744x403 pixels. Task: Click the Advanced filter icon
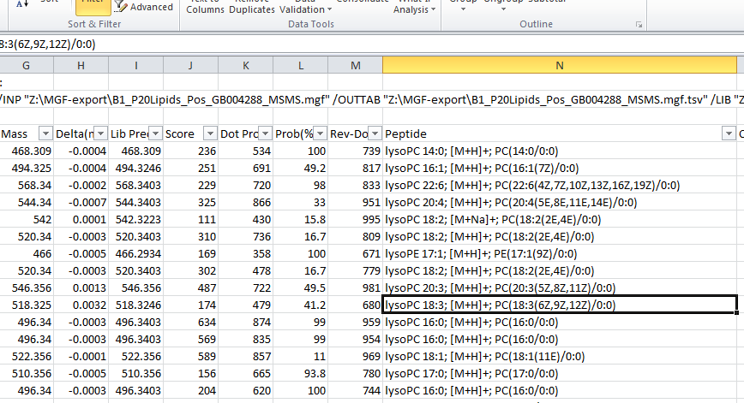[121, 8]
